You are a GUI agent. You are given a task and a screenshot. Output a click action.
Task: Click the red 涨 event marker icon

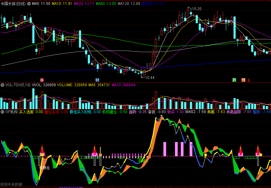pos(42,80)
